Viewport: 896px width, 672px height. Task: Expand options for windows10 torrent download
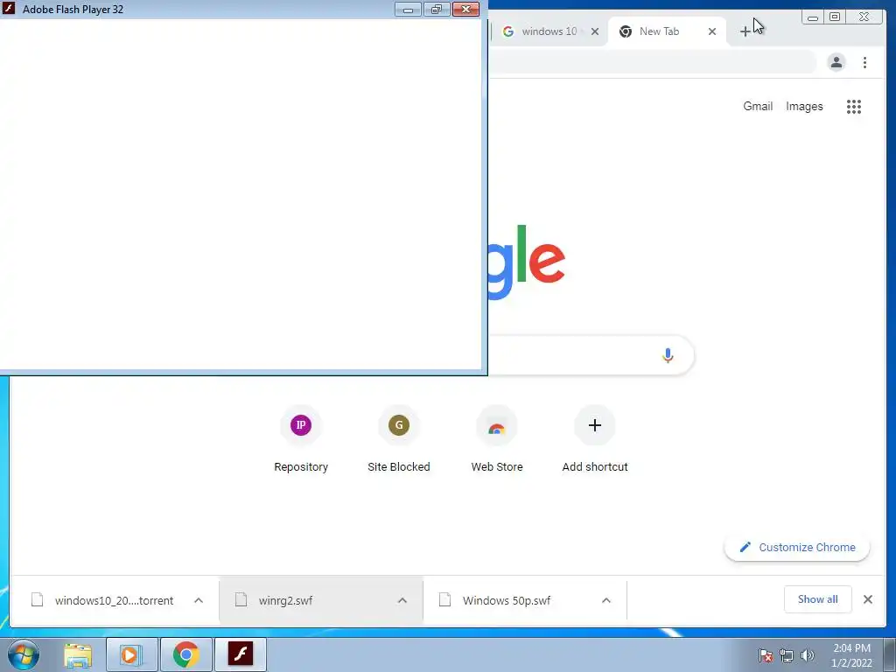pyautogui.click(x=199, y=600)
